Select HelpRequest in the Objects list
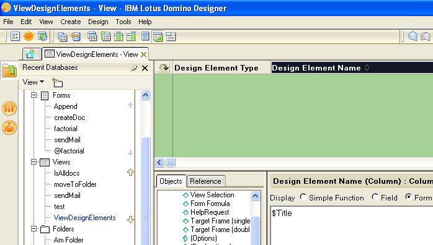The image size is (433, 245). click(x=210, y=212)
